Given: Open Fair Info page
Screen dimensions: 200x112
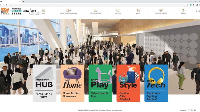Looking at the screenshot, I should click(x=118, y=11).
